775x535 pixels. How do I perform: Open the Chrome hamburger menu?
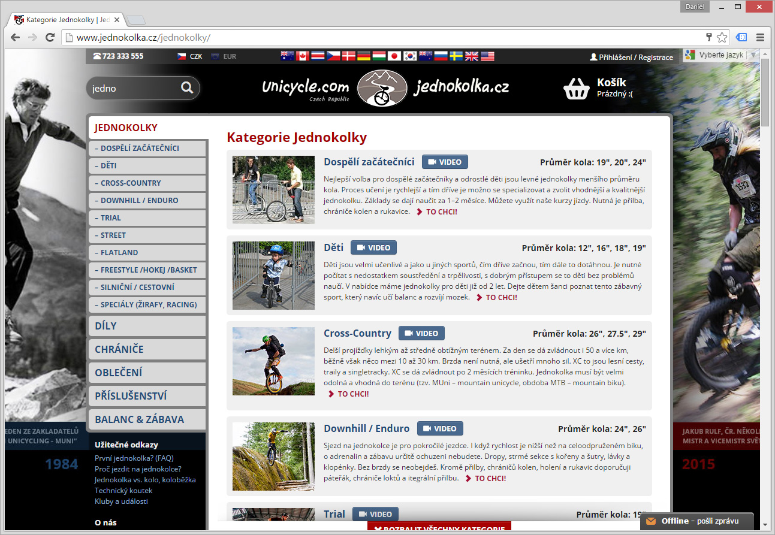pos(760,37)
